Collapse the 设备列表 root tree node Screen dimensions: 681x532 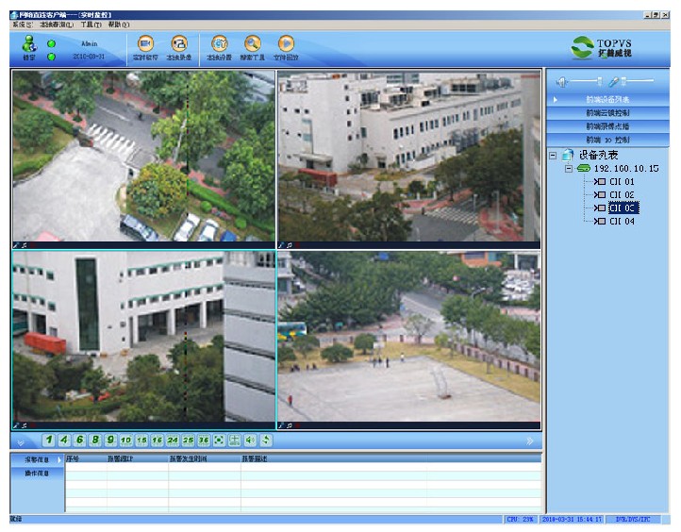(x=553, y=155)
